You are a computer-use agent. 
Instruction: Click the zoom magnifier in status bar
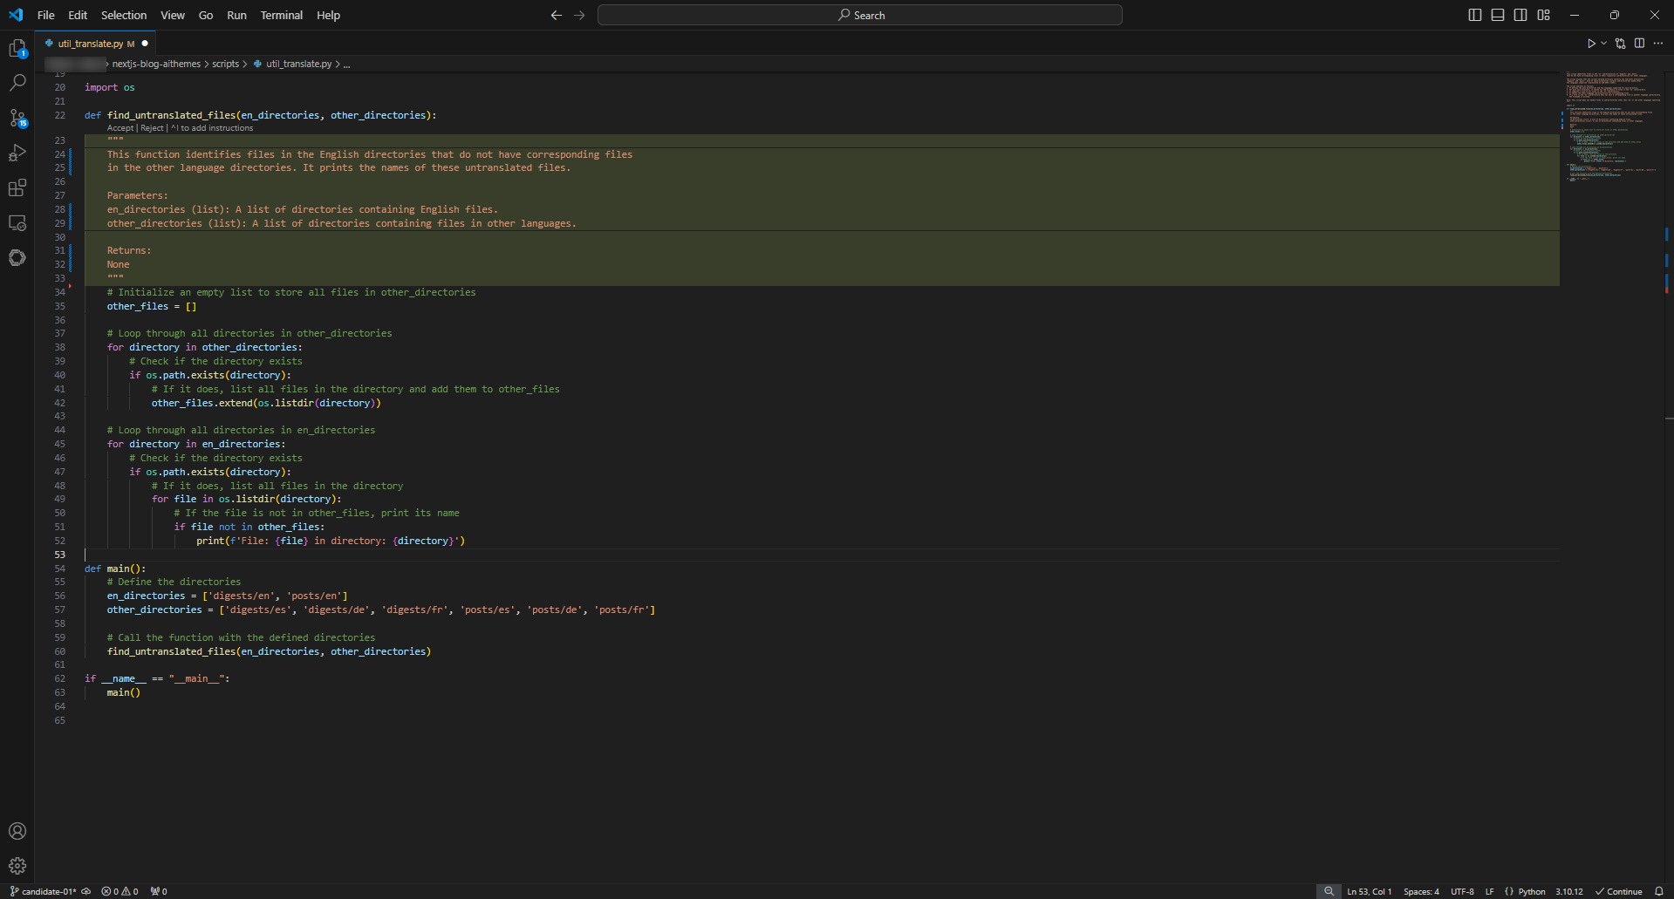click(x=1329, y=891)
